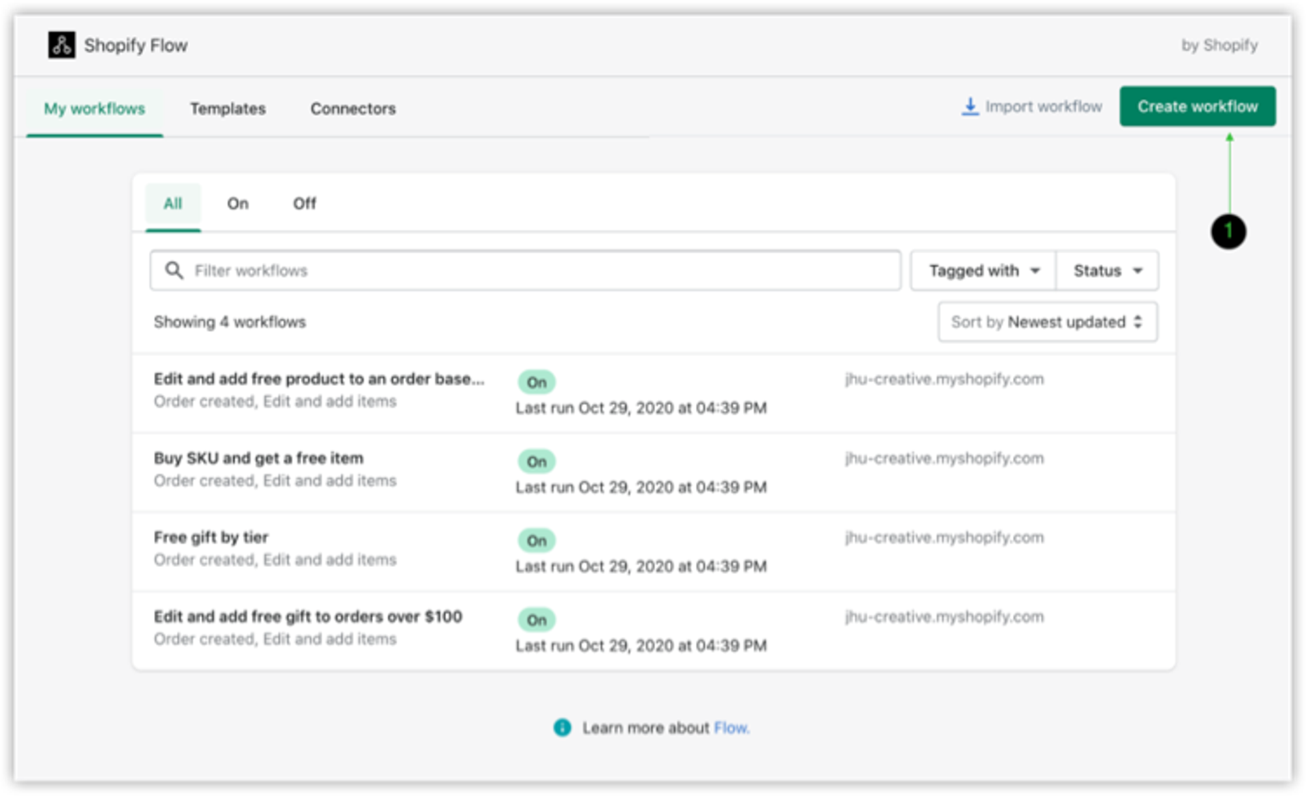Open Sort by Newest updated selector
This screenshot has width=1306, height=796.
point(1047,322)
